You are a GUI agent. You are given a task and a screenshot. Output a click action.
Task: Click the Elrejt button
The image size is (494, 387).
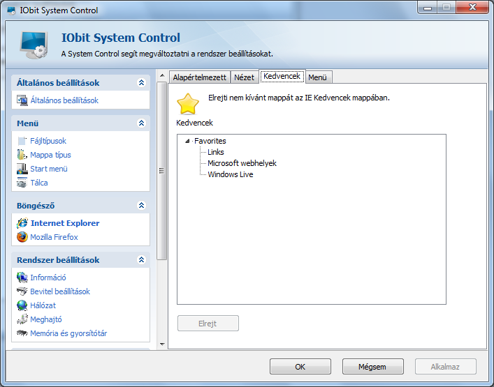click(208, 323)
